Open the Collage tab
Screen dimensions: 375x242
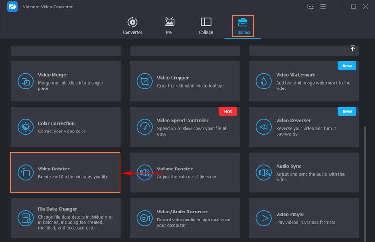pos(206,26)
